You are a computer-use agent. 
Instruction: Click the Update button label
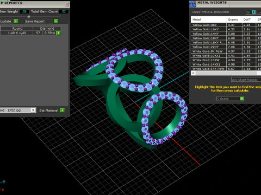pyautogui.click(x=5, y=21)
